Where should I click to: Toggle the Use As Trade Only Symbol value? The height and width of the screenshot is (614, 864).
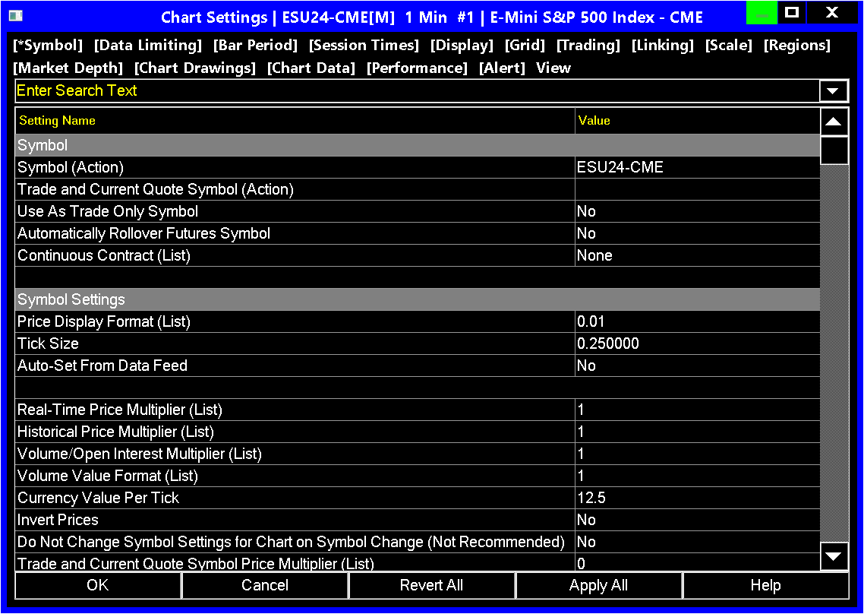(x=697, y=211)
